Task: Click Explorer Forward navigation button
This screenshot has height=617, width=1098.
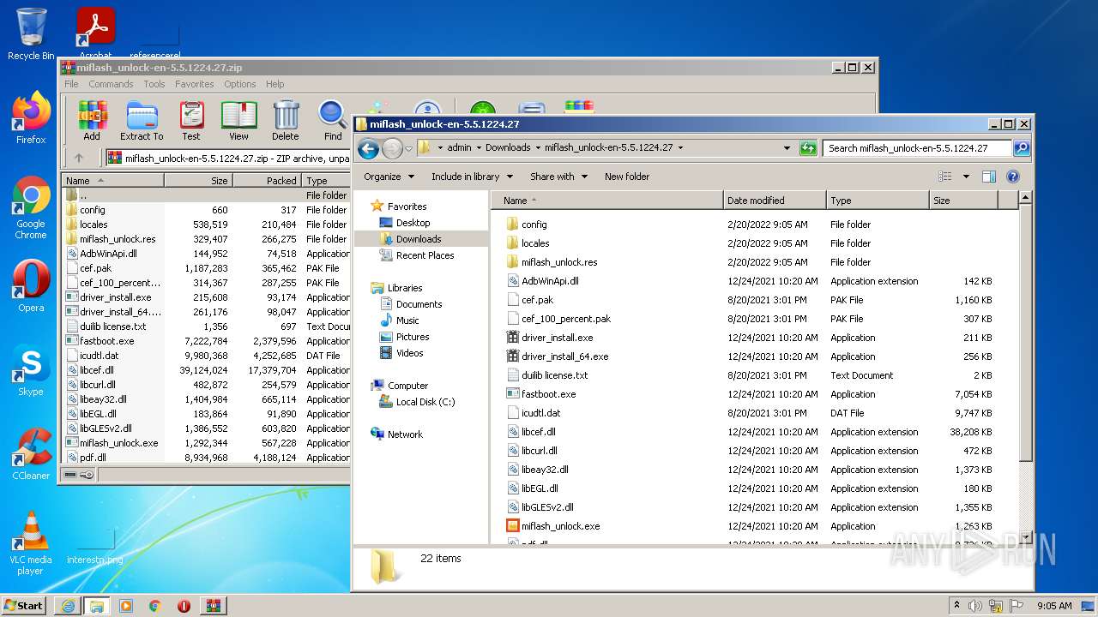Action: click(392, 148)
